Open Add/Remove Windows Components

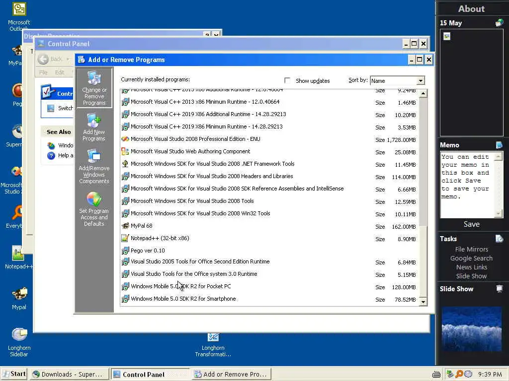point(94,167)
